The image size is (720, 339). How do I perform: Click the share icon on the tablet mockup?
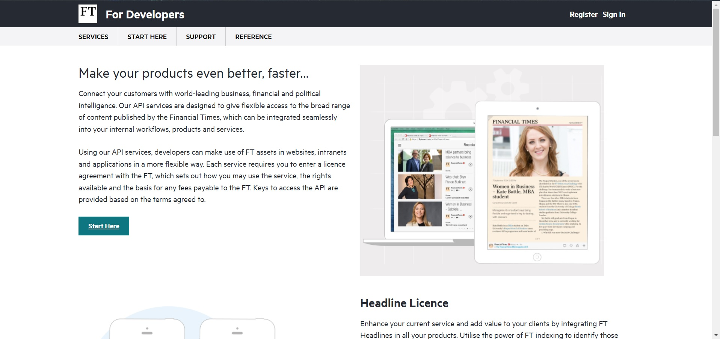[x=578, y=246]
